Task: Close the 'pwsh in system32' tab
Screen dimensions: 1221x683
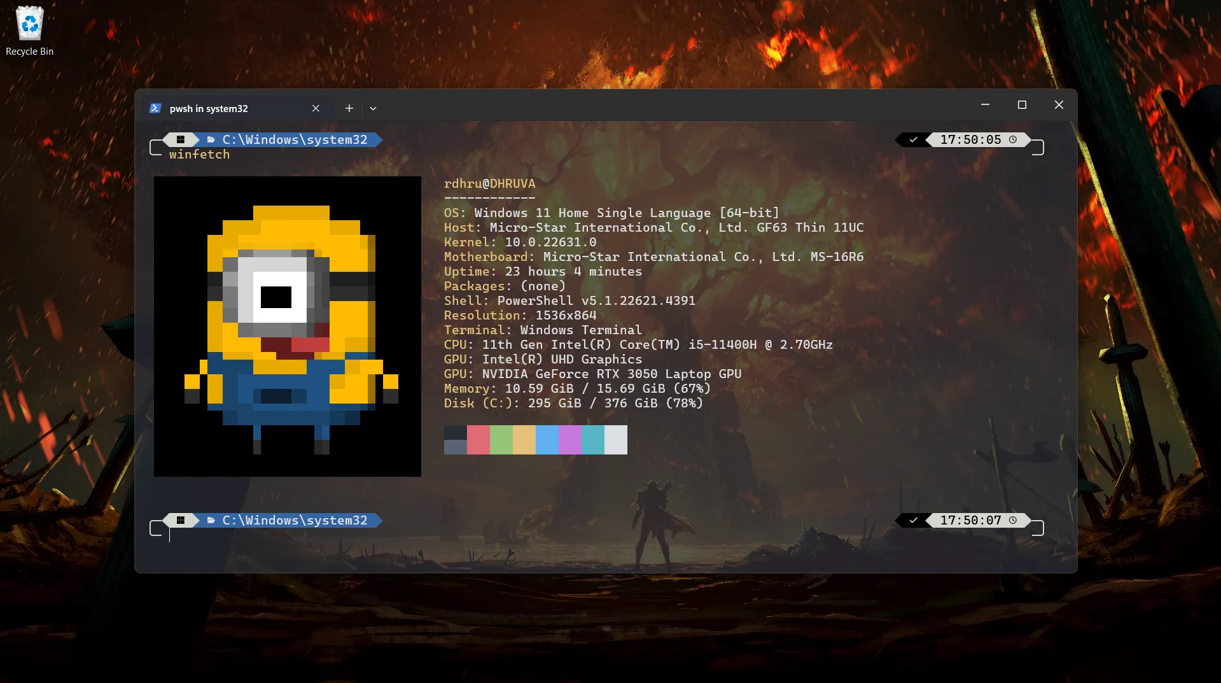Action: tap(316, 108)
